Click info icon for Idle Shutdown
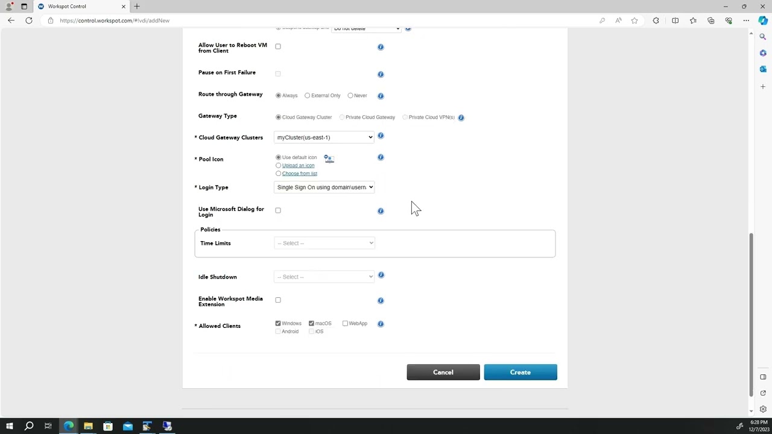 click(381, 275)
